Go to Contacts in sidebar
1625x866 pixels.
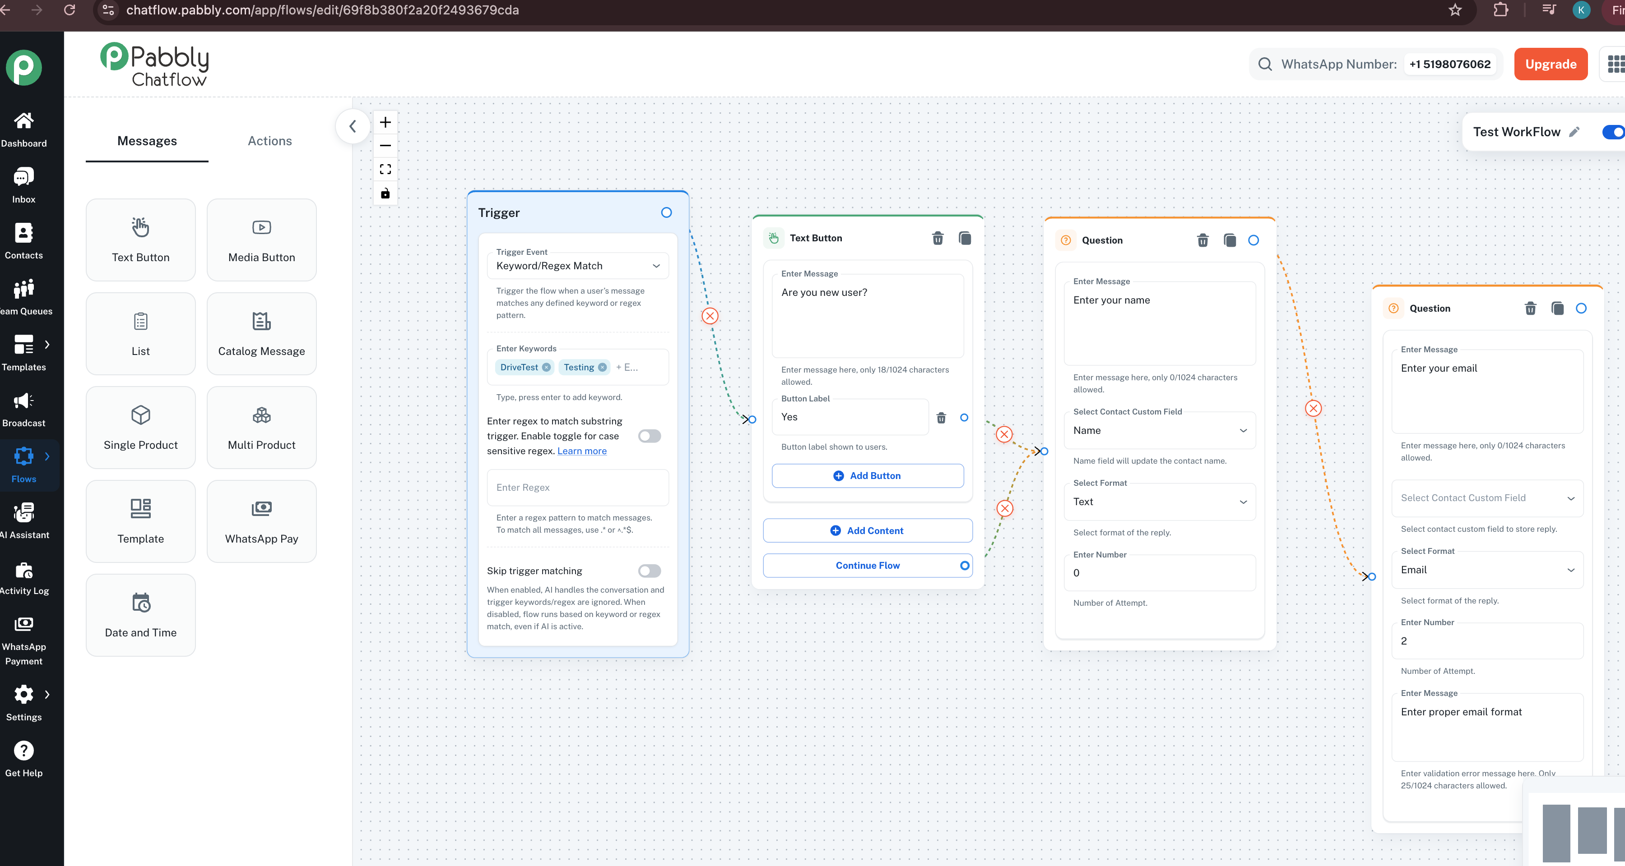[x=24, y=241]
